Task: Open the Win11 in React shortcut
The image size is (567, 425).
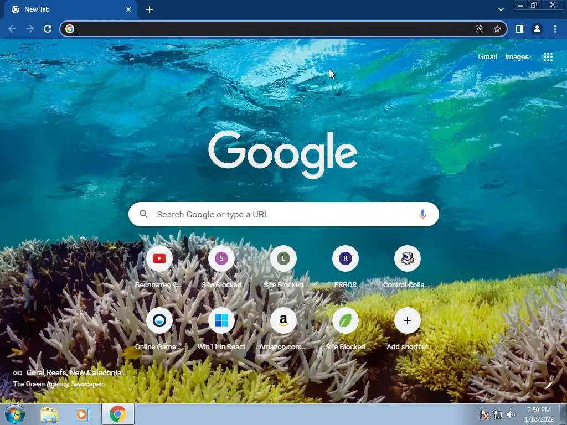Action: click(x=221, y=320)
